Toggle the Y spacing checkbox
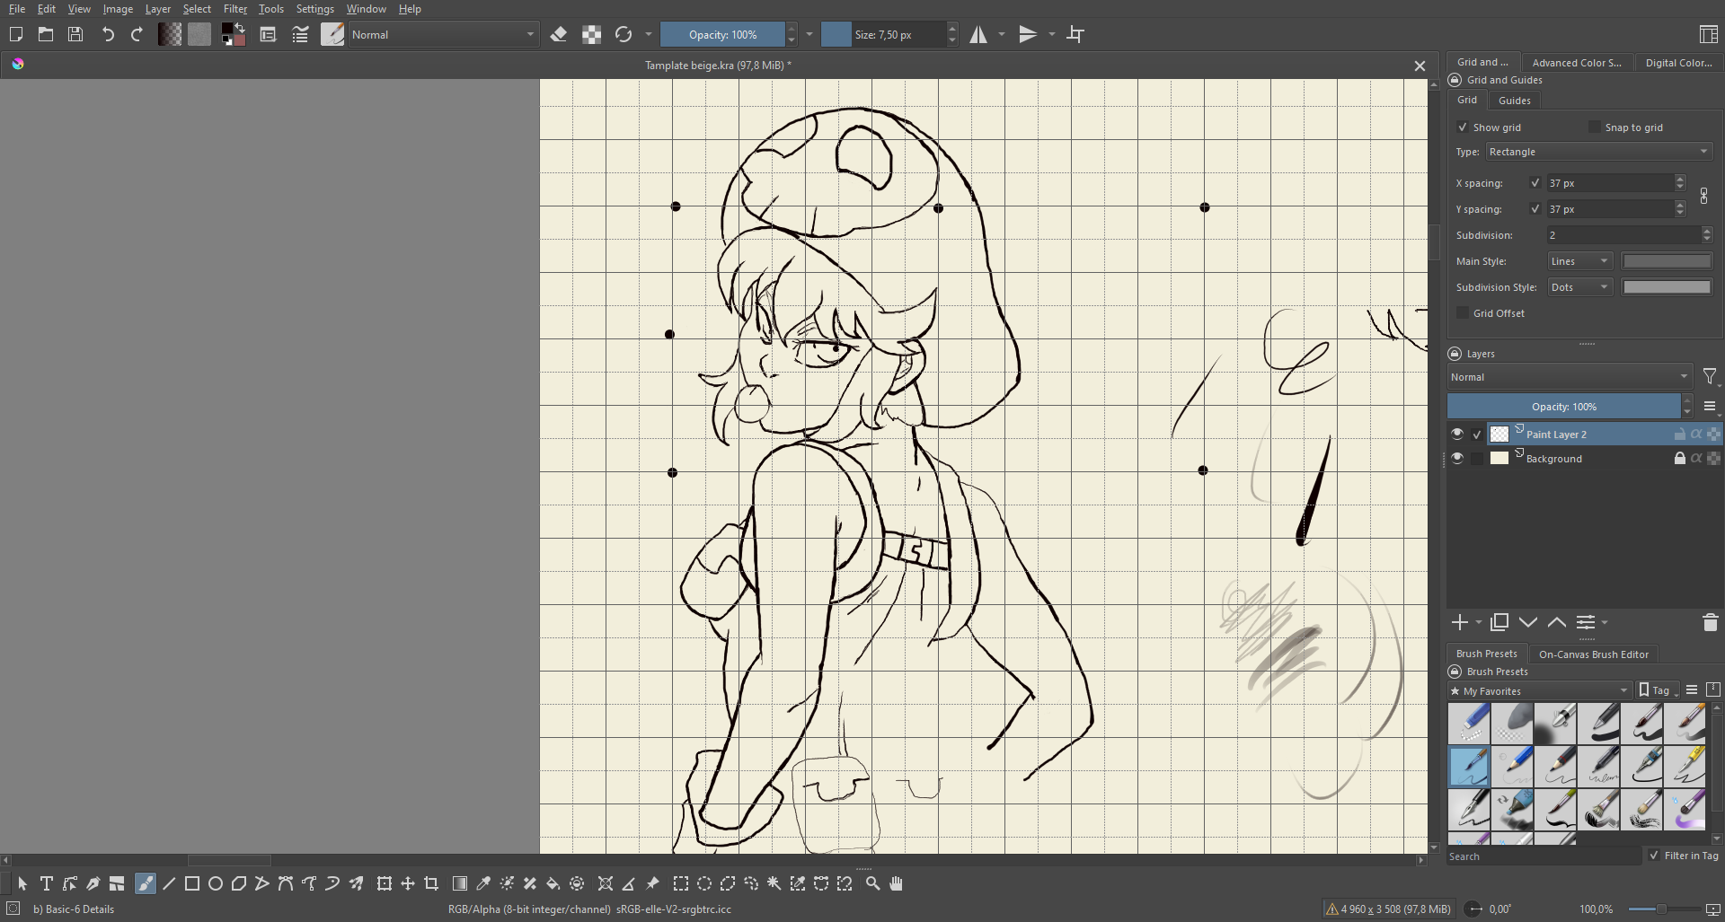The image size is (1725, 922). pyautogui.click(x=1535, y=209)
